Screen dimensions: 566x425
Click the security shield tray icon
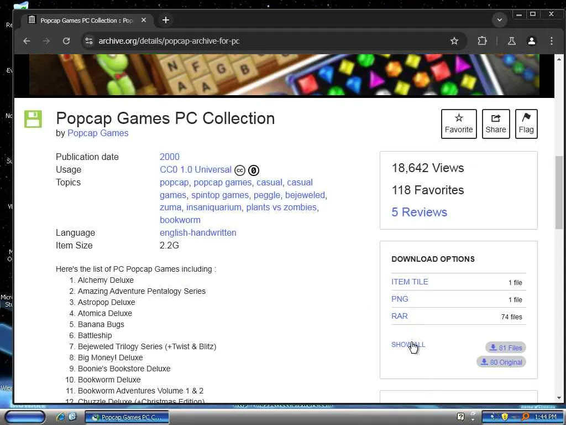505,417
